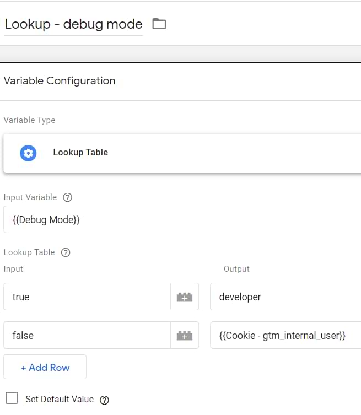Show help for Set Default Value

point(104,400)
